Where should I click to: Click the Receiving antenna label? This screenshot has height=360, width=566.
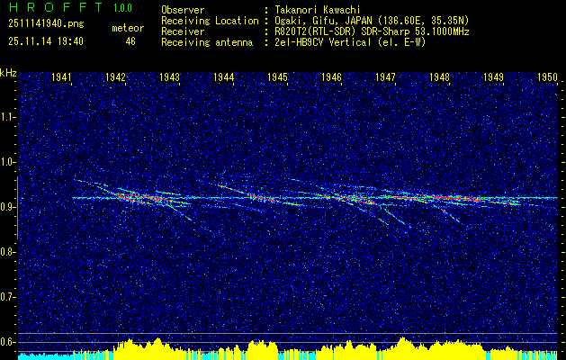207,42
